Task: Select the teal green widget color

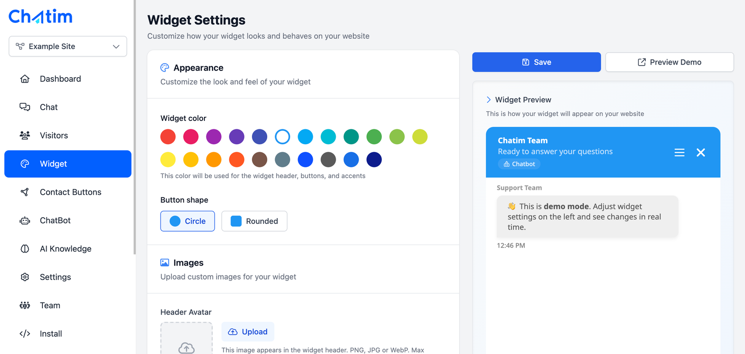Action: [351, 137]
